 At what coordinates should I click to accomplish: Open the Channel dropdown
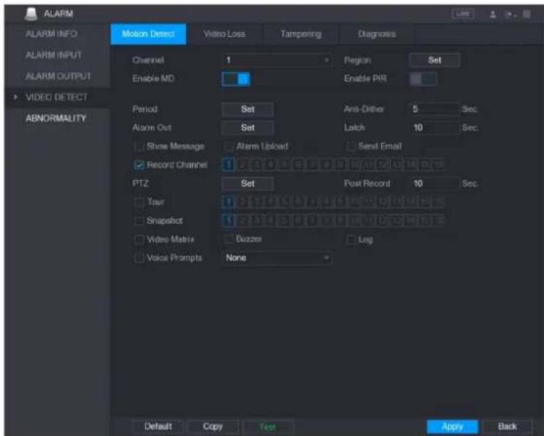coord(276,61)
